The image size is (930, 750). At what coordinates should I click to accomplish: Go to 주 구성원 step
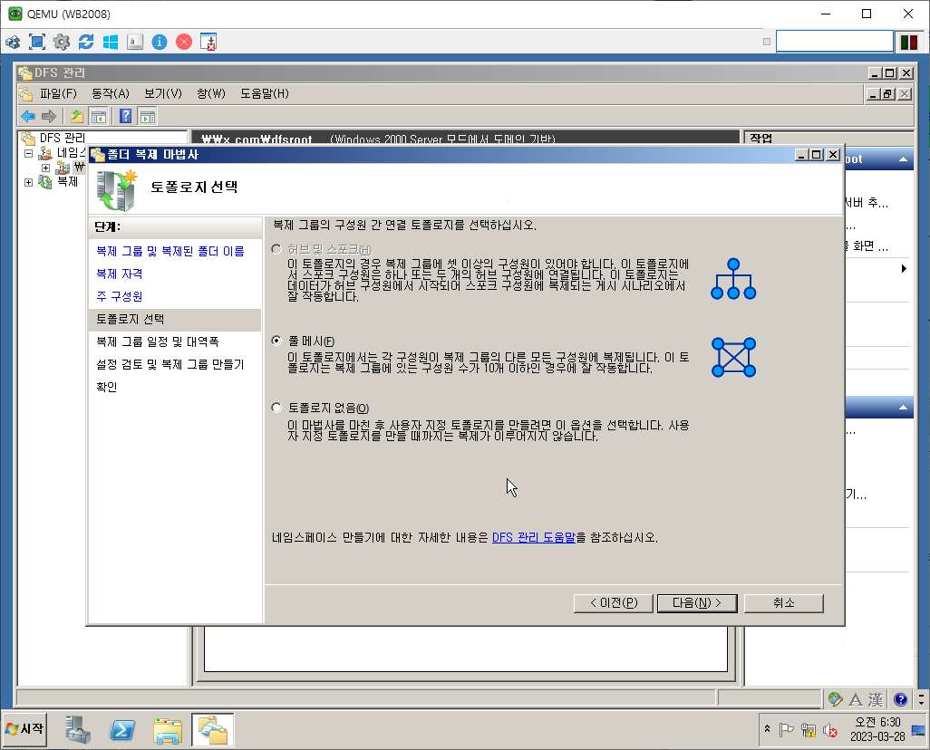[120, 296]
